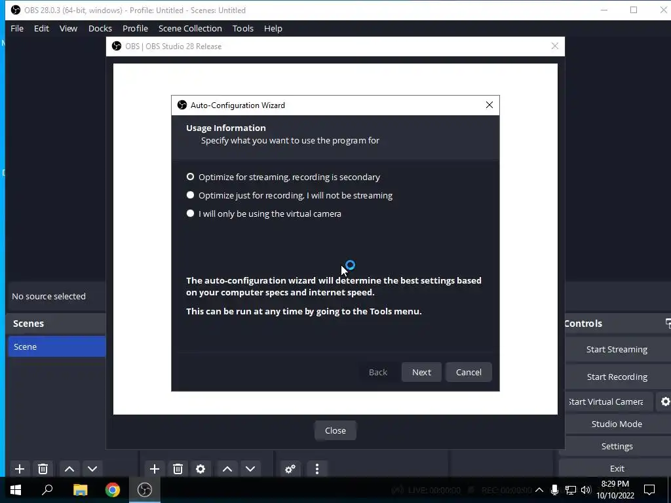The height and width of the screenshot is (503, 671).
Task: Open network tray icon
Action: tap(571, 490)
